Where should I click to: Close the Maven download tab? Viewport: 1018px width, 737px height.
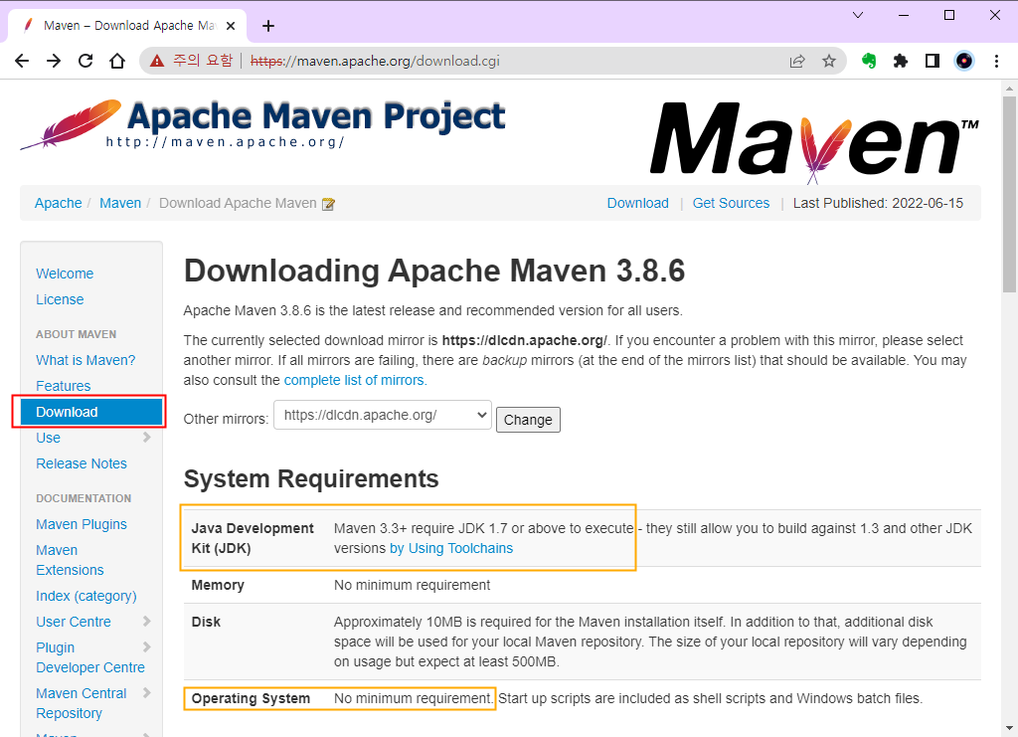click(231, 26)
